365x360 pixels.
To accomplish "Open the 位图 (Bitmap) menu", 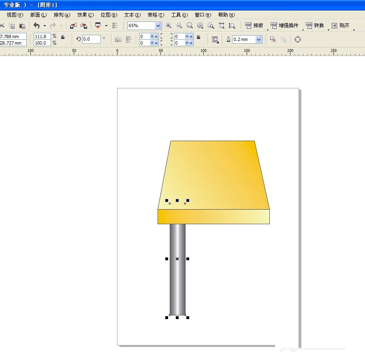I will click(x=109, y=15).
